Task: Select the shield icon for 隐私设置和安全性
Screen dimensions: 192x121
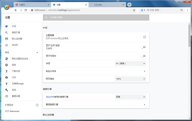Action: (6, 59)
